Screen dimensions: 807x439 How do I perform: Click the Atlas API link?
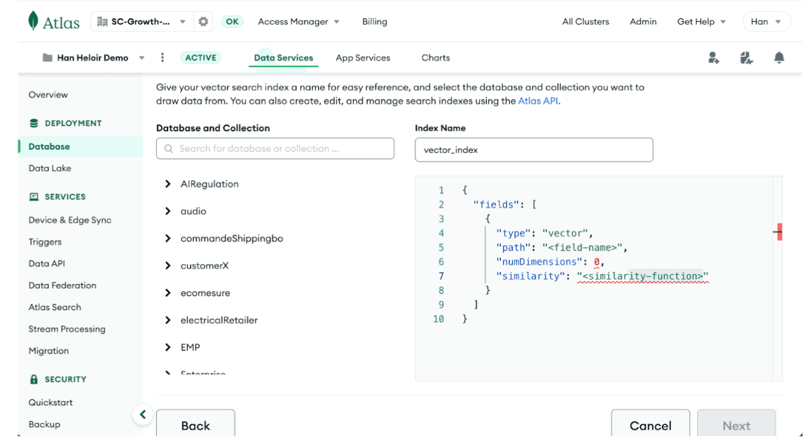point(538,101)
